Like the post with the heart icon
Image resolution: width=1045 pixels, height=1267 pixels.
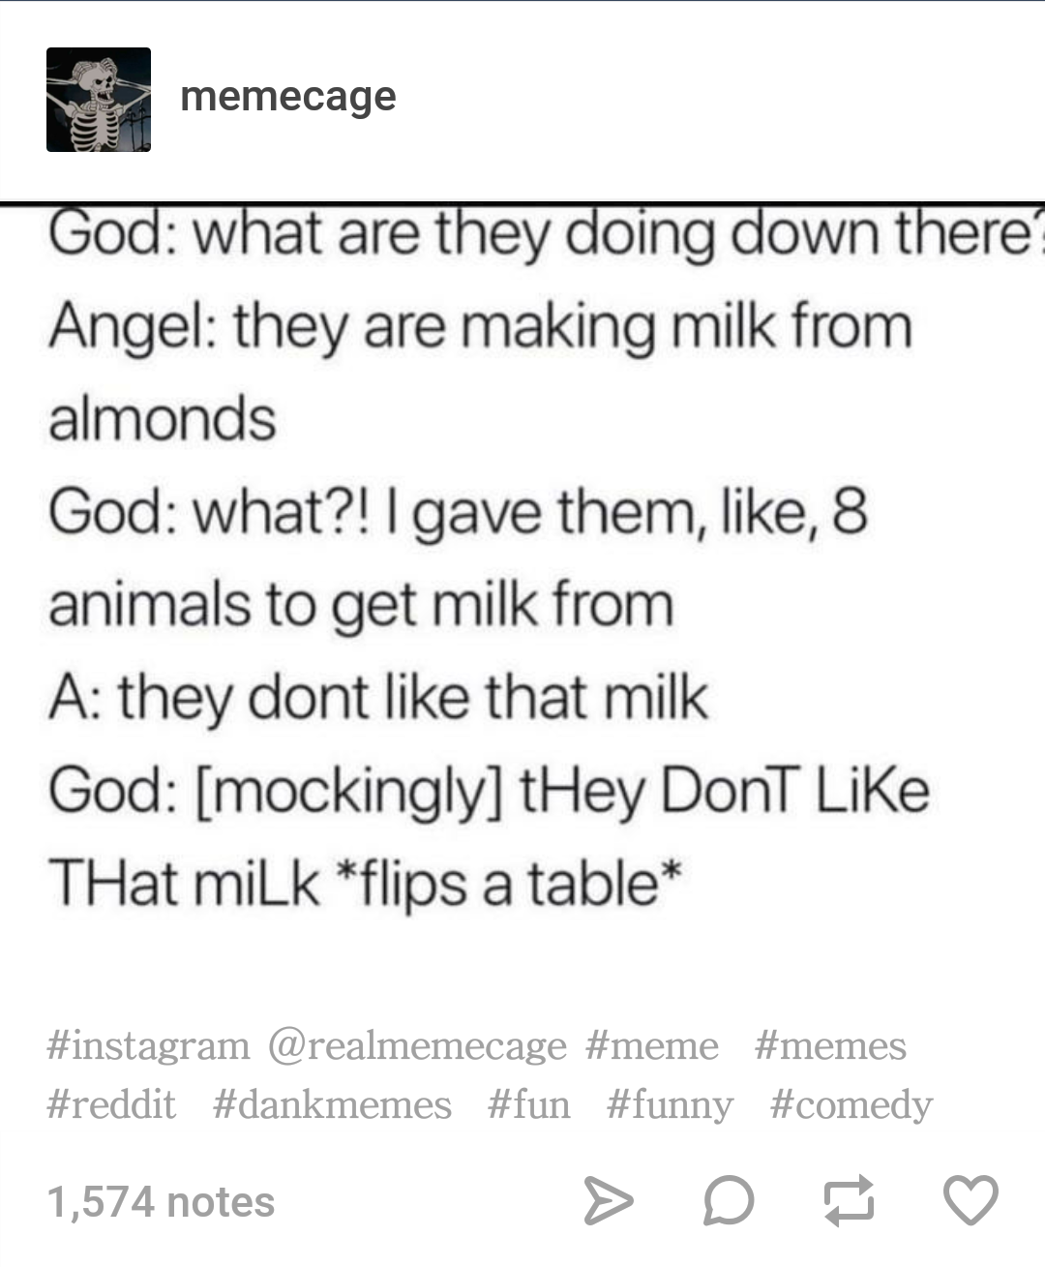pos(973,1197)
